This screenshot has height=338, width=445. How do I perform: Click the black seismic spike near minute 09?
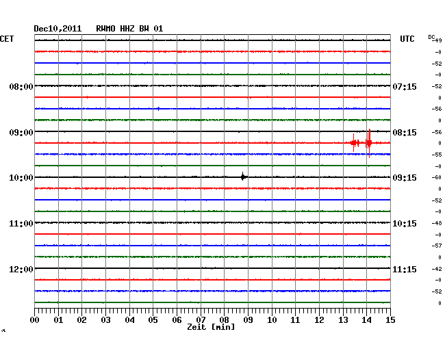click(243, 177)
